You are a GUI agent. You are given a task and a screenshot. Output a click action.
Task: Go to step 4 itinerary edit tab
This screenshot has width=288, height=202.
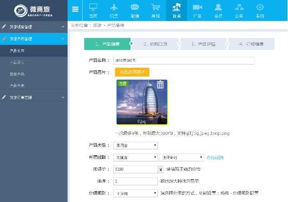tap(252, 44)
